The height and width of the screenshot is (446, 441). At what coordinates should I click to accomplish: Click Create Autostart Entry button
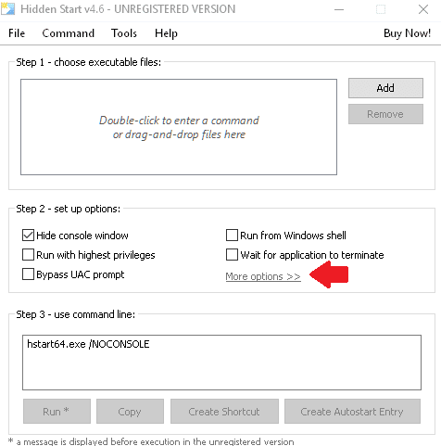(x=352, y=412)
